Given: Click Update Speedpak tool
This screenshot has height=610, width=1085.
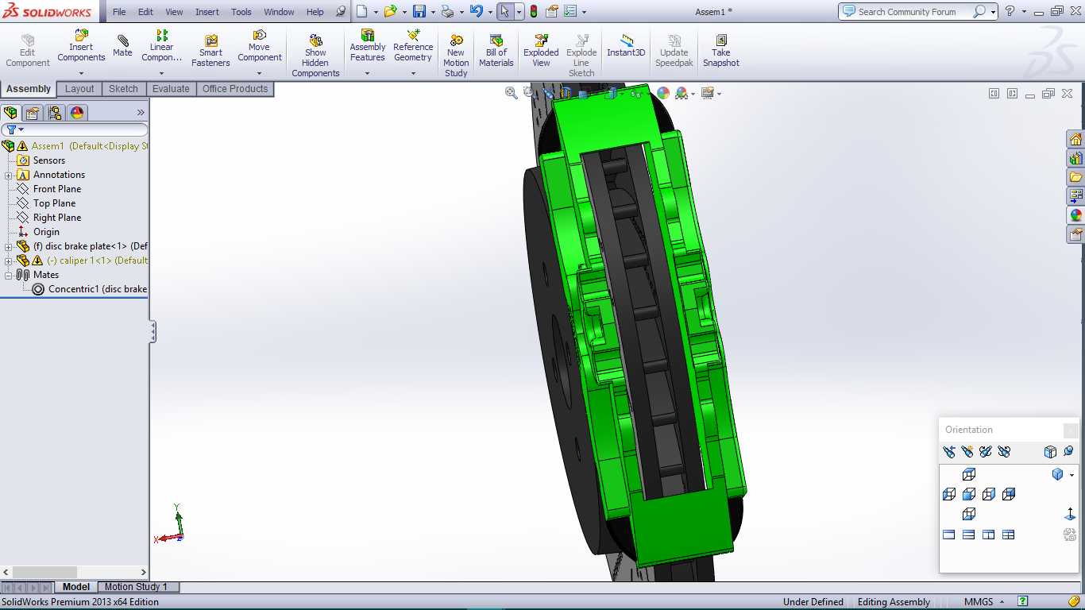Looking at the screenshot, I should (674, 51).
